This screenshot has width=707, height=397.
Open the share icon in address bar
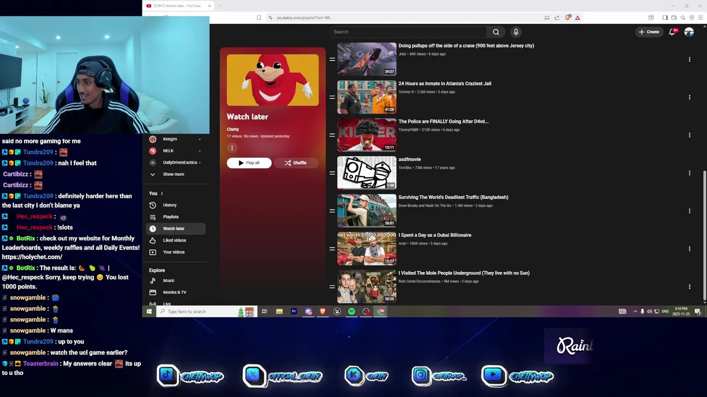[557, 18]
